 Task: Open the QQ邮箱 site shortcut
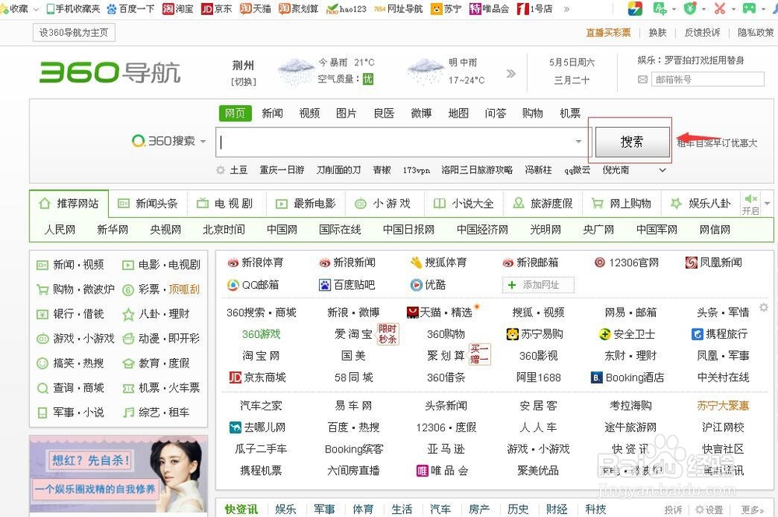point(253,285)
